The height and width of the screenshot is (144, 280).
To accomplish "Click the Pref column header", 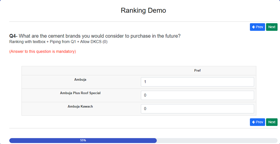I will tap(197, 71).
